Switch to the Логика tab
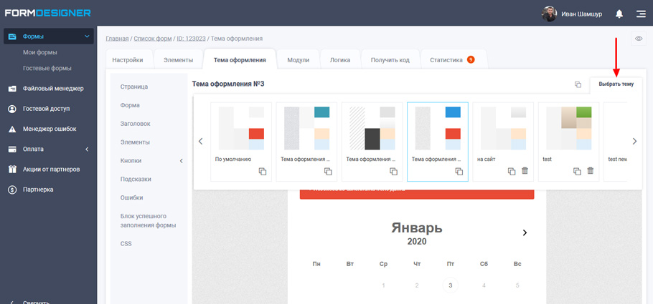The image size is (653, 304). tap(340, 60)
